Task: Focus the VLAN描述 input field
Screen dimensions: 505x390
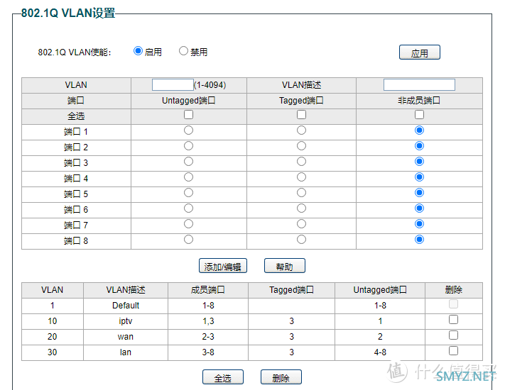Action: pos(419,85)
